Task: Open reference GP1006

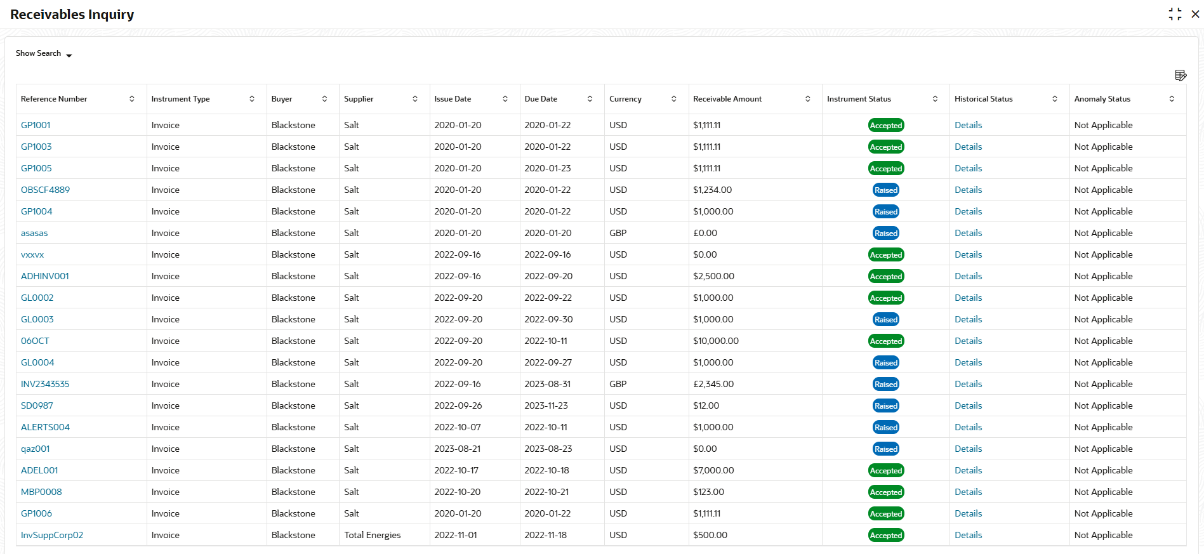Action: point(36,513)
